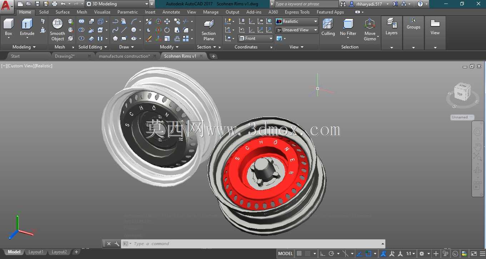Select the Polygon draw tool

point(115,38)
